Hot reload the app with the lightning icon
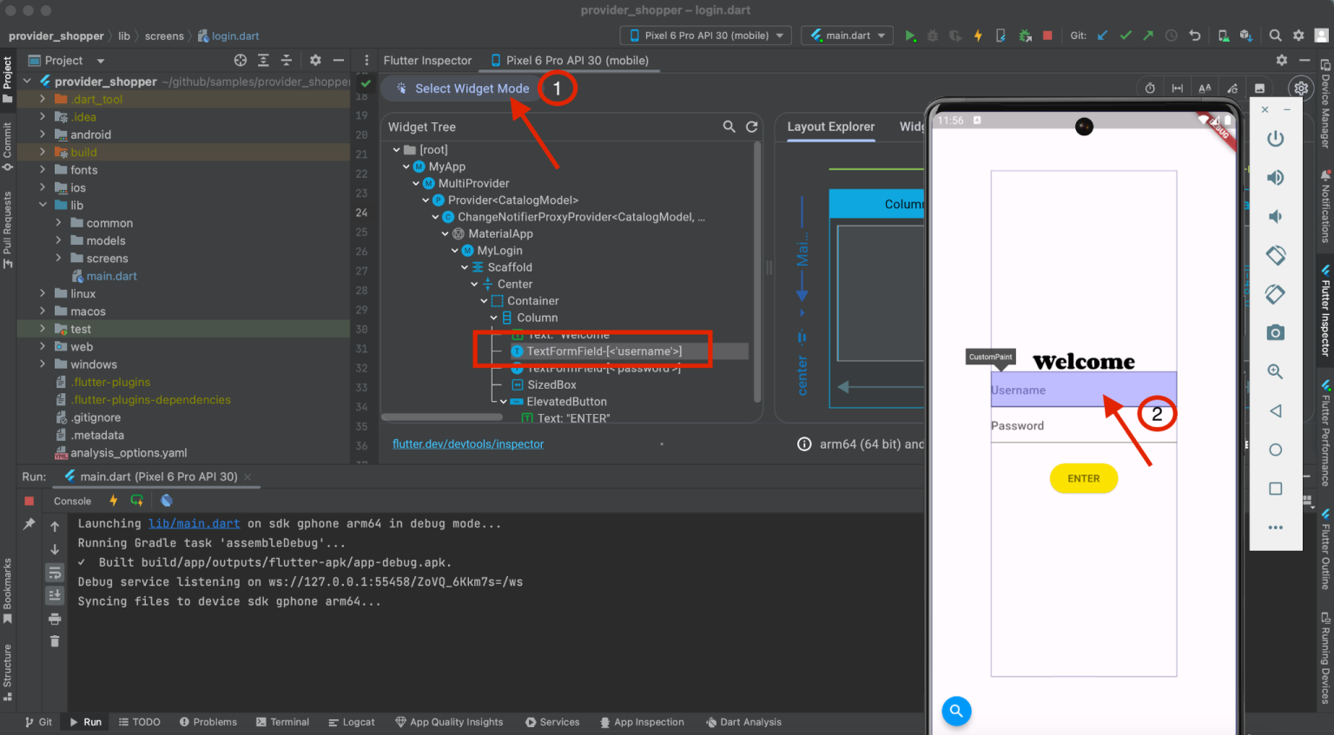1334x735 pixels. tap(977, 35)
